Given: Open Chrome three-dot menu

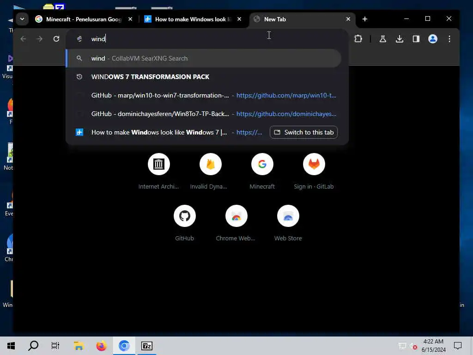Looking at the screenshot, I should tap(449, 39).
